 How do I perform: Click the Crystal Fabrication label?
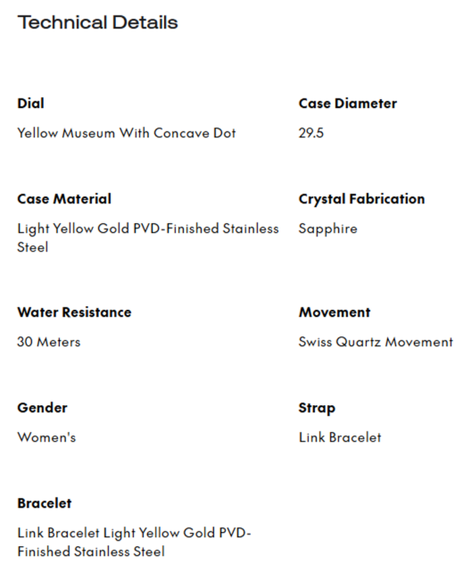coord(361,199)
